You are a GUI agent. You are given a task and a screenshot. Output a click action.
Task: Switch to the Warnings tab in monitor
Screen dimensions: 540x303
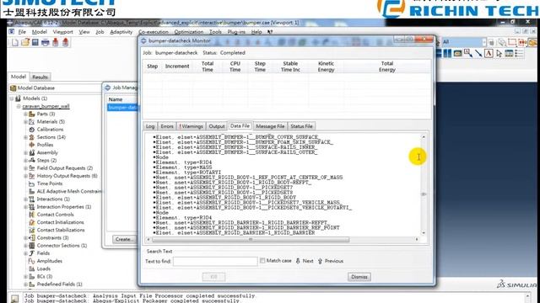click(x=192, y=126)
